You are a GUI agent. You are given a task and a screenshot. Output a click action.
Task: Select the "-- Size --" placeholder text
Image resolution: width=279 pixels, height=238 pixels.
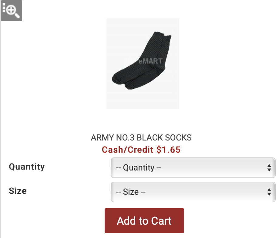pyautogui.click(x=131, y=192)
